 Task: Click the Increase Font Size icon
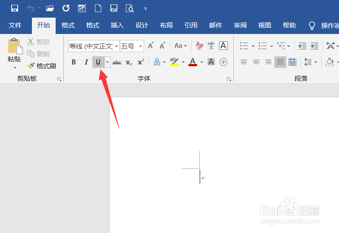coord(151,46)
